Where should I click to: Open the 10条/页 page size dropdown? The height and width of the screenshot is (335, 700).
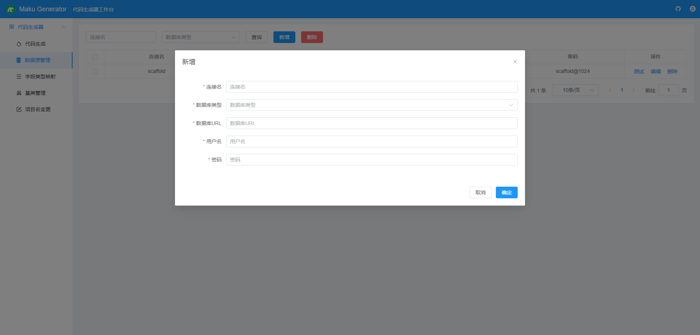click(575, 90)
